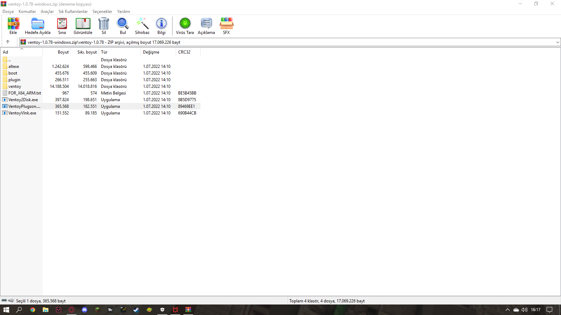The height and width of the screenshot is (315, 561).
Task: Click the SFX self-extractor icon
Action: point(227,23)
